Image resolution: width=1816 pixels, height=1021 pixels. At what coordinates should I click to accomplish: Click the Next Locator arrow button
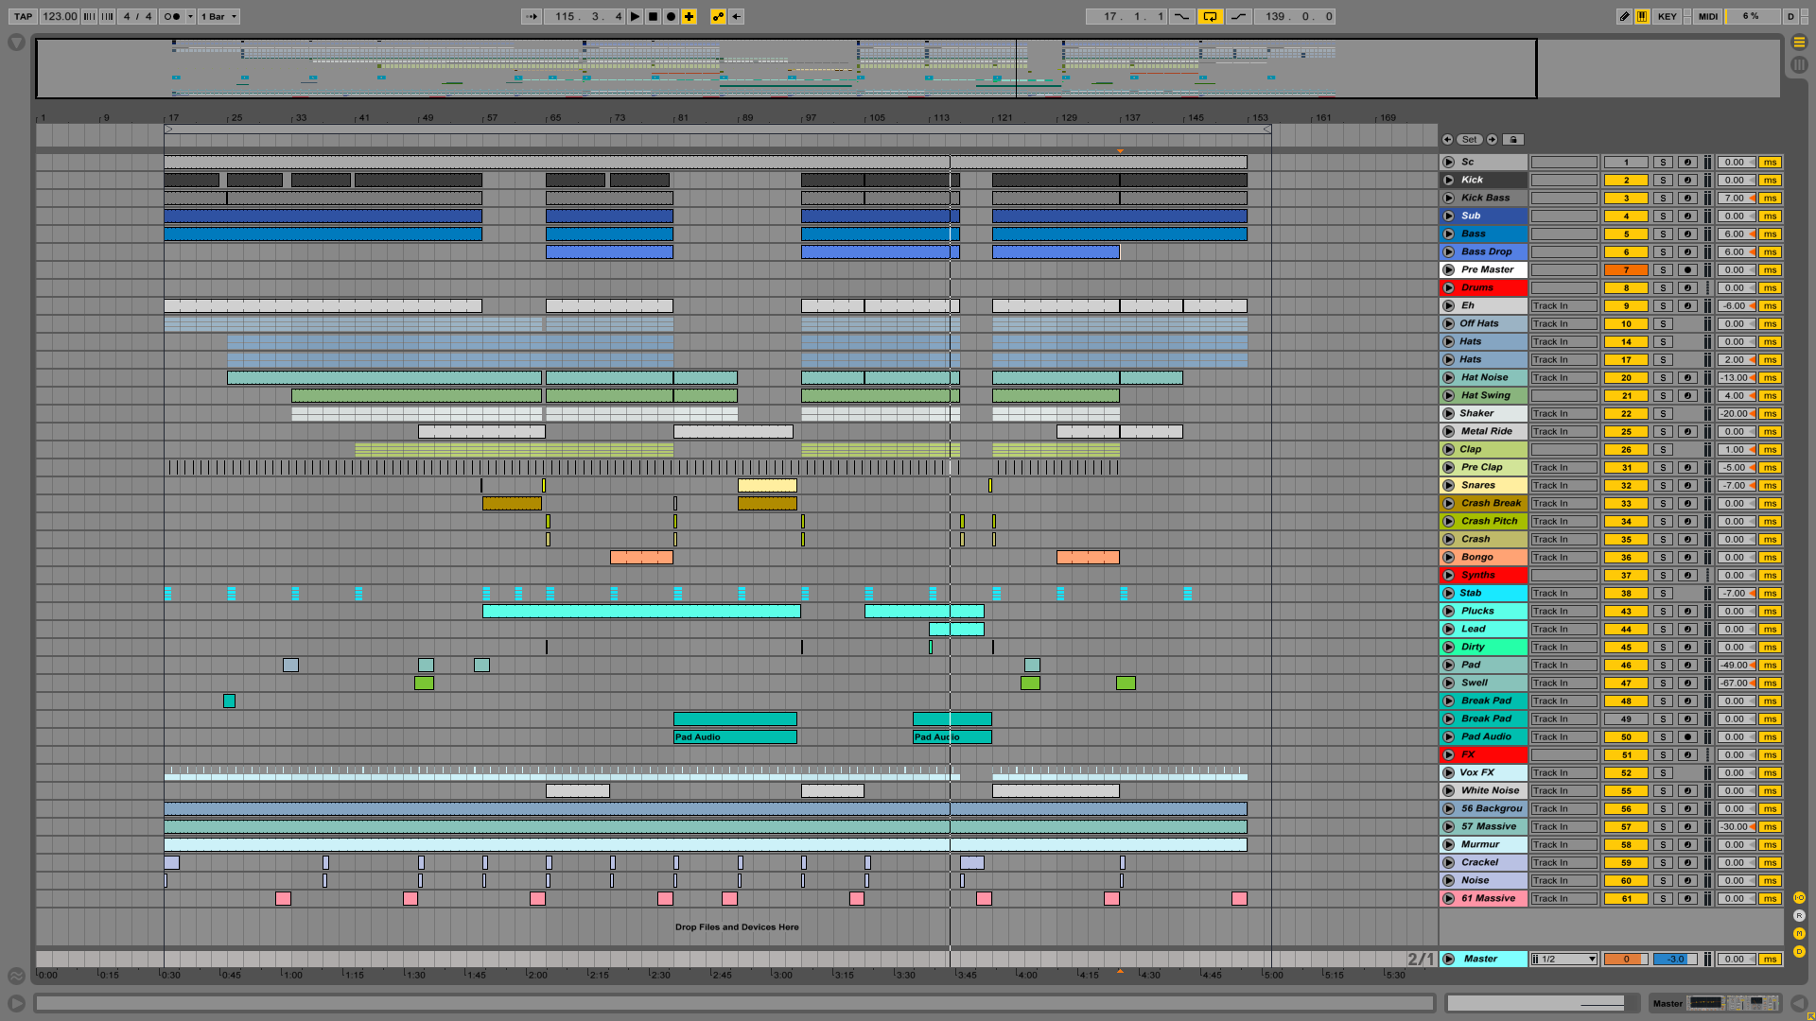click(x=1492, y=139)
